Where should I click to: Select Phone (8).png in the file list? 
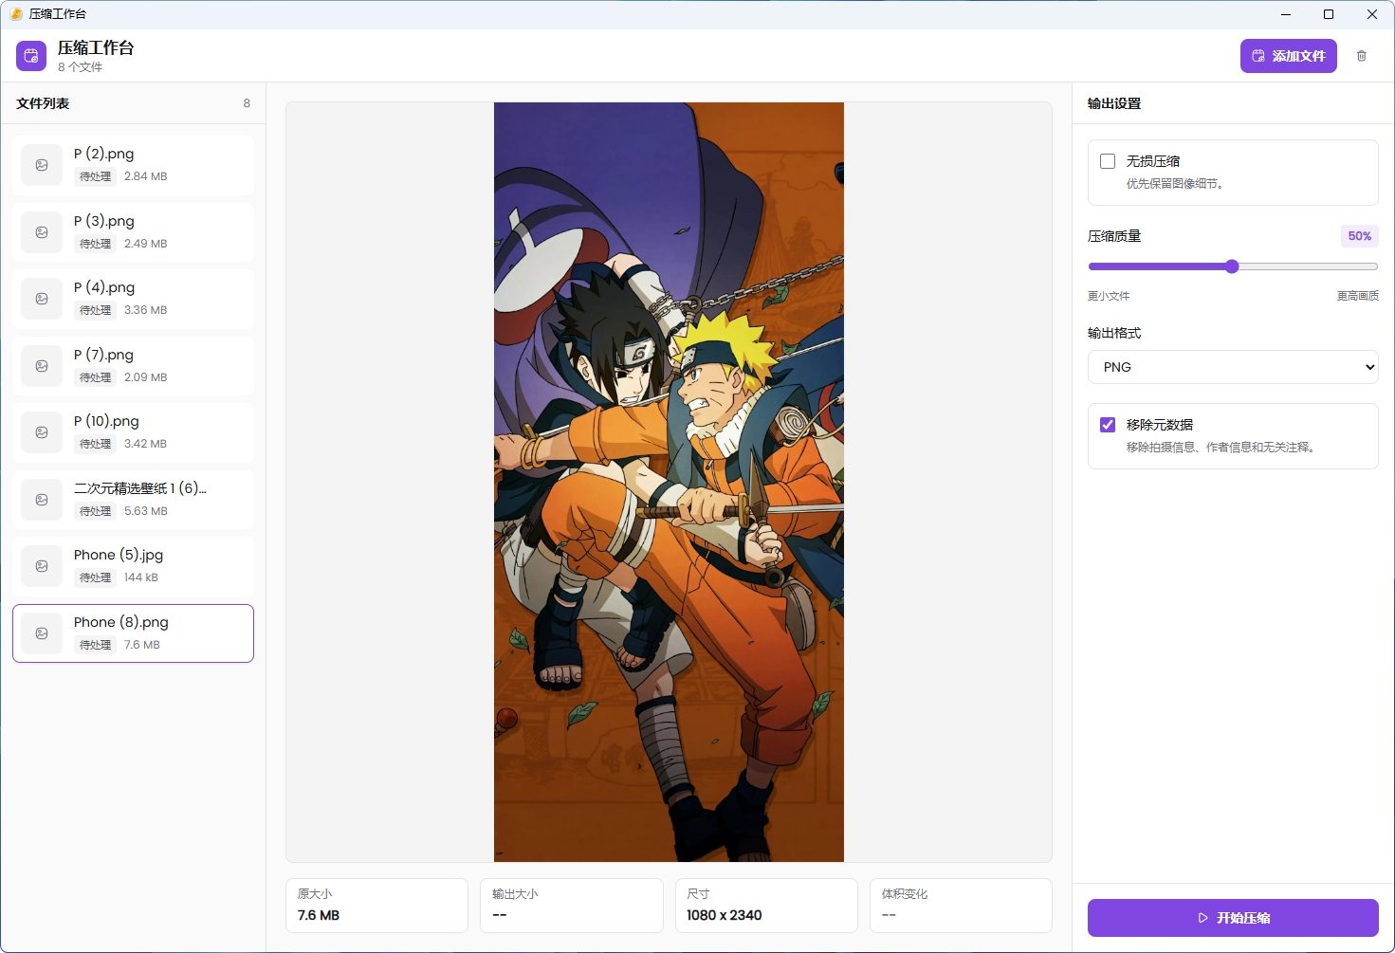point(133,633)
